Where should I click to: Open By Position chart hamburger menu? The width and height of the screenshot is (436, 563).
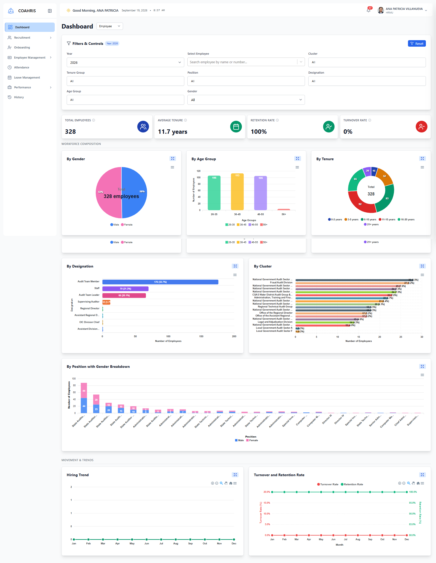pyautogui.click(x=422, y=375)
